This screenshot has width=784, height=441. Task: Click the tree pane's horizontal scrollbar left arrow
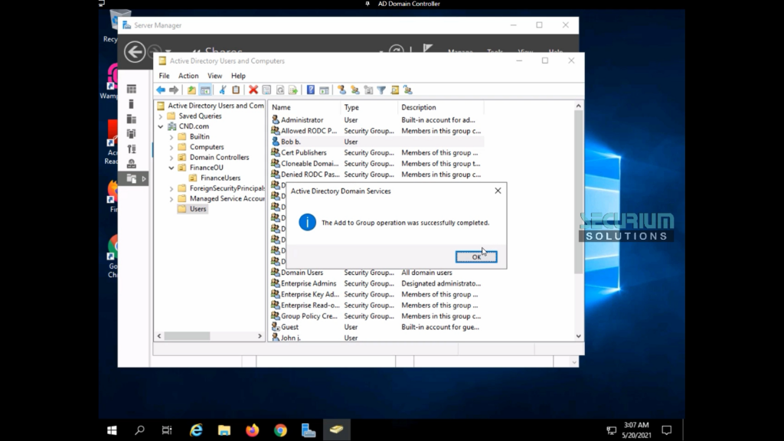[159, 336]
